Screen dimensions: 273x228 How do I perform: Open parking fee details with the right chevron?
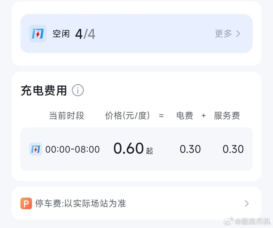point(247,203)
